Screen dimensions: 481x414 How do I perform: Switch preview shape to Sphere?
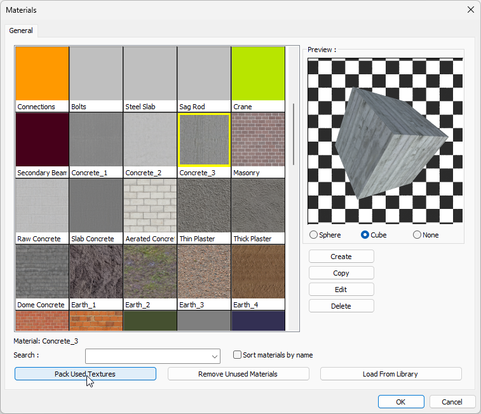(313, 235)
